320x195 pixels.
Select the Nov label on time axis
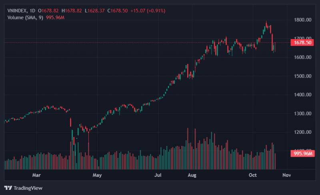pyautogui.click(x=287, y=175)
